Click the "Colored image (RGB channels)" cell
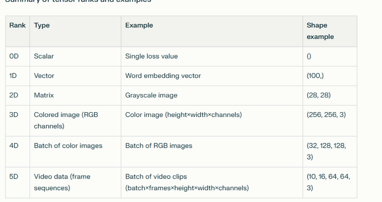 [66, 121]
